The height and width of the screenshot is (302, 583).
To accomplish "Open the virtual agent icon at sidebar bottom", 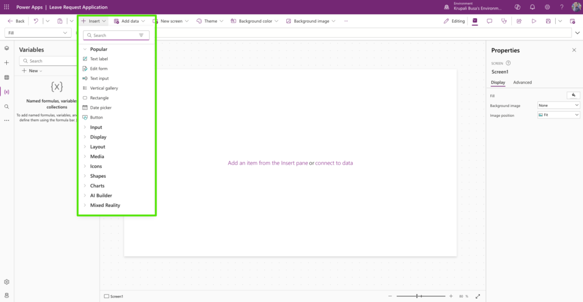I will (x=6, y=295).
